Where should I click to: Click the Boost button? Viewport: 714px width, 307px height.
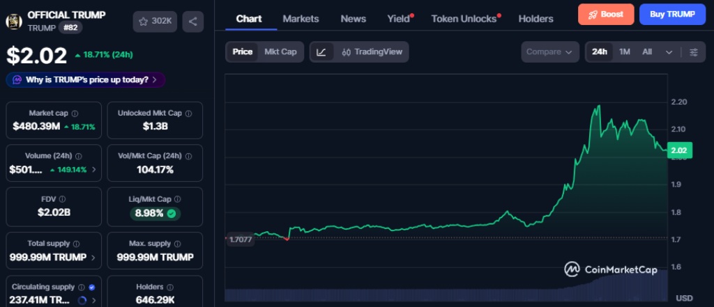click(x=606, y=14)
